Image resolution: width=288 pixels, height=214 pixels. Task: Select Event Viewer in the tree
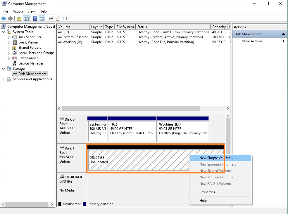28,42
